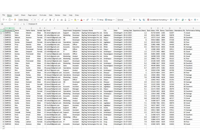The width and height of the screenshot is (200, 135).
Task: Open the font size 11 dropdown
Action: pyautogui.click(x=38, y=20)
